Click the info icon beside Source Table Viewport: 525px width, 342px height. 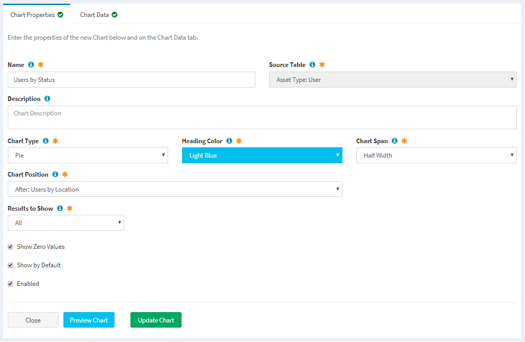pos(313,65)
